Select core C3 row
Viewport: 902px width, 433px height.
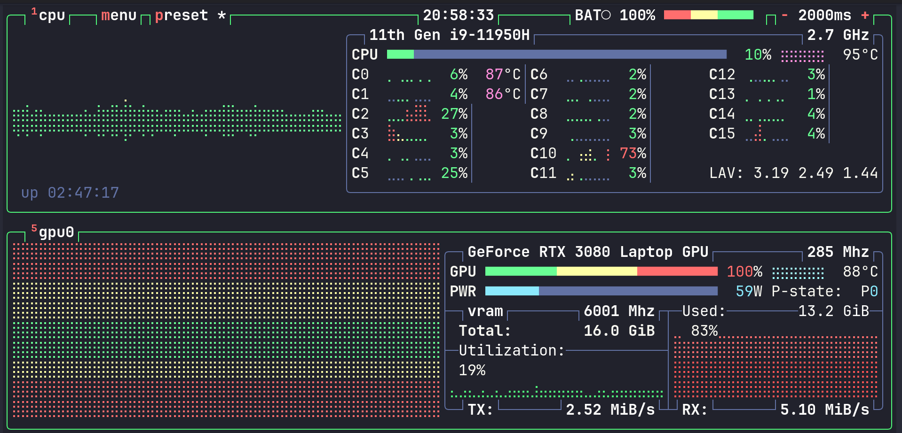point(410,134)
